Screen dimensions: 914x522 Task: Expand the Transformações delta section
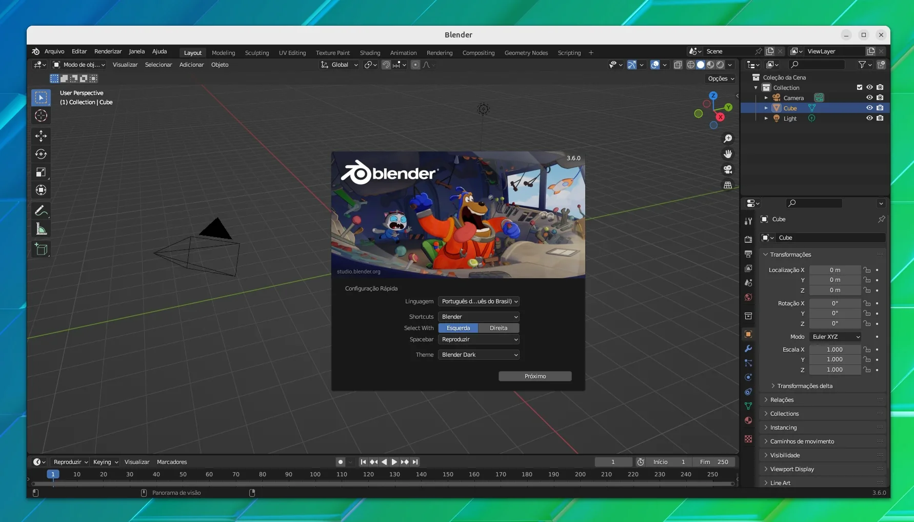click(804, 386)
